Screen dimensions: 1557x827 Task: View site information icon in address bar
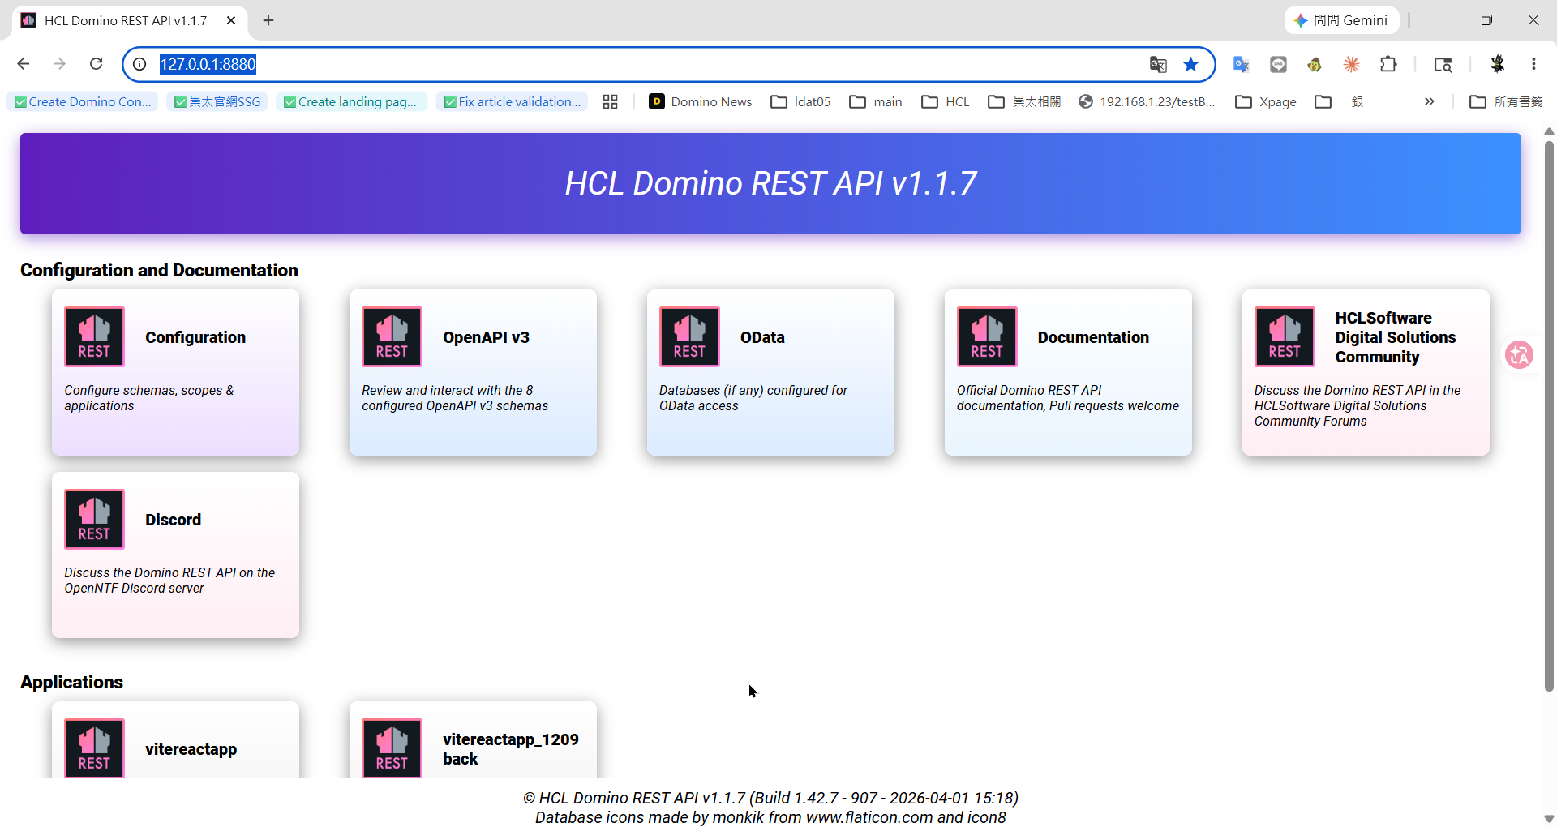click(x=139, y=64)
